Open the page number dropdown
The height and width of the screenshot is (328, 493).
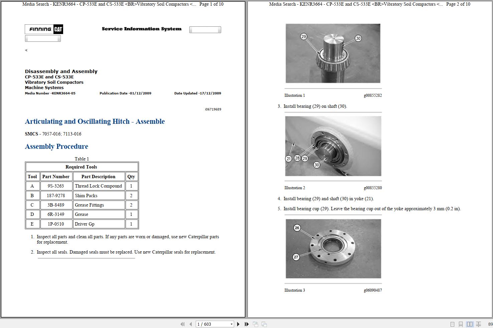point(231,324)
